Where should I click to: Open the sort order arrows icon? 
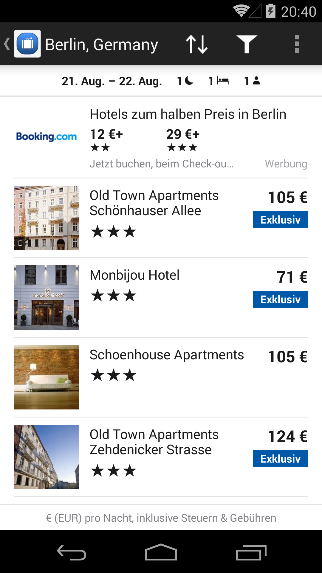click(197, 44)
